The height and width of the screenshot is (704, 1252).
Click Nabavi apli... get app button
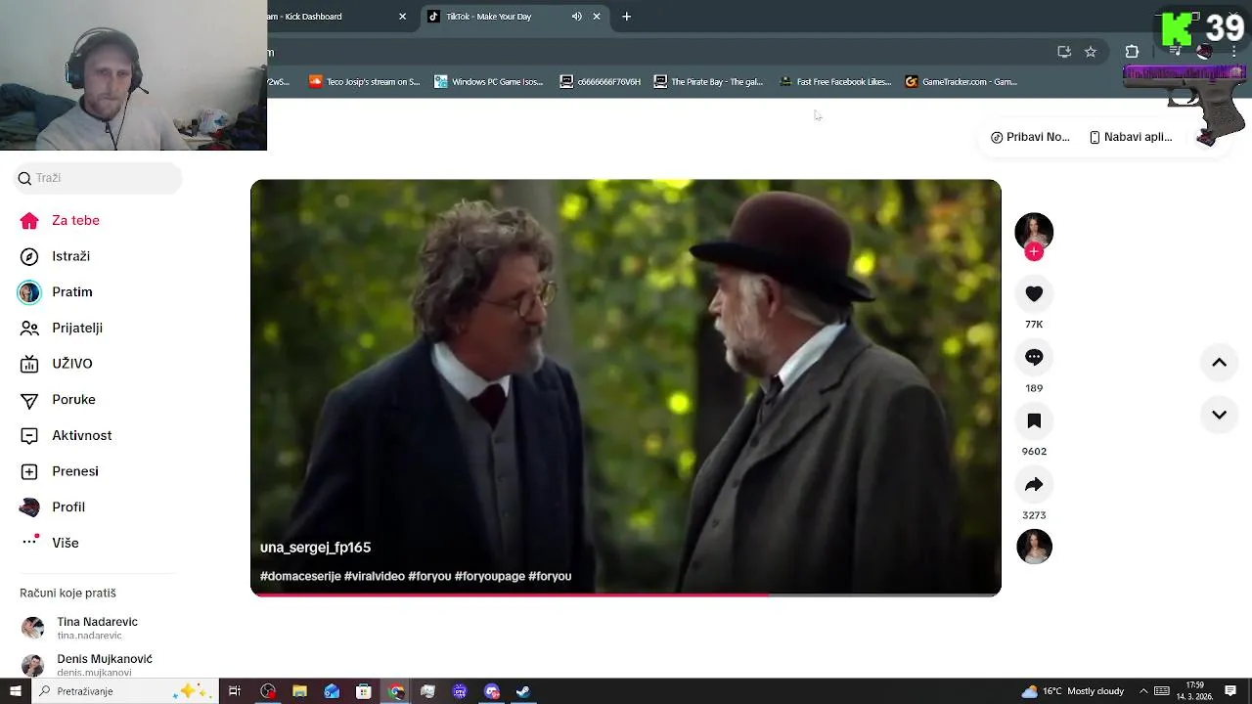click(x=1131, y=137)
